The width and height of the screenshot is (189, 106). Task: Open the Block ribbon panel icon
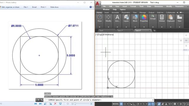(135, 17)
